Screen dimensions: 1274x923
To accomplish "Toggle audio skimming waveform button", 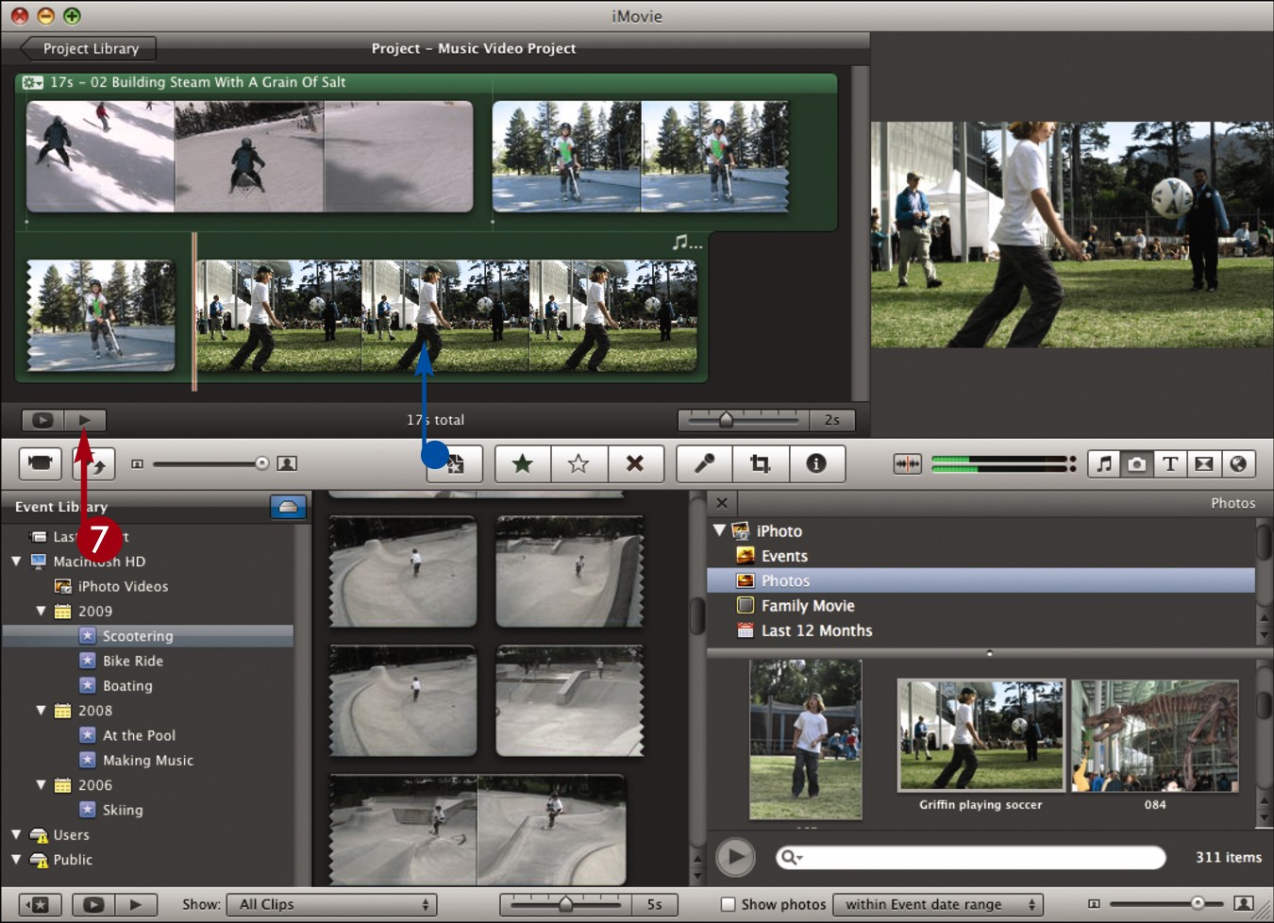I will tap(907, 463).
